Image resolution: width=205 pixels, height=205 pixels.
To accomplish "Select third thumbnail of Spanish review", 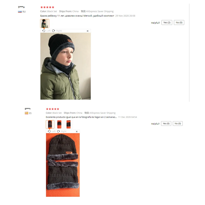I will (x=68, y=124).
